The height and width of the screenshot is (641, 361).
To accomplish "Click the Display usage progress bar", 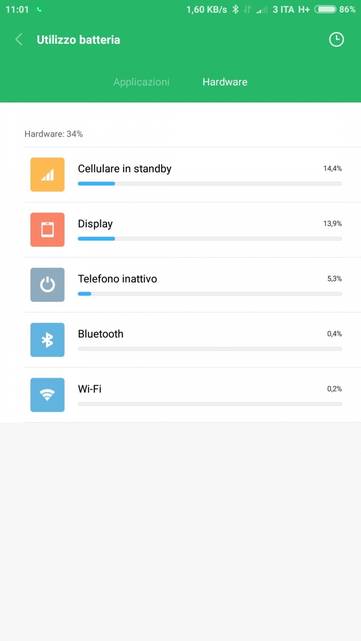I will pos(210,239).
